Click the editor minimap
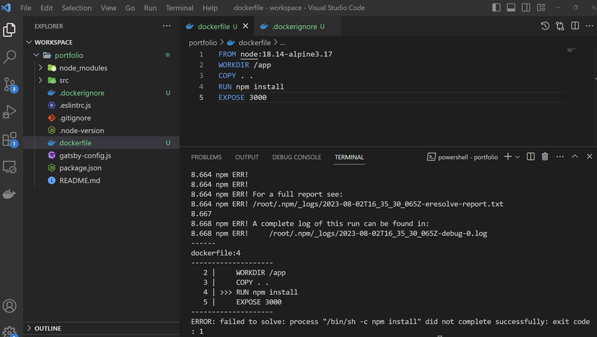 pos(571,50)
